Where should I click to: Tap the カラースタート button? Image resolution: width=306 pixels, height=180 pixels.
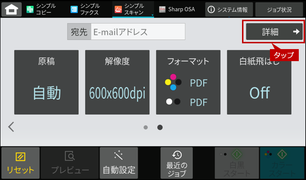click(282, 163)
